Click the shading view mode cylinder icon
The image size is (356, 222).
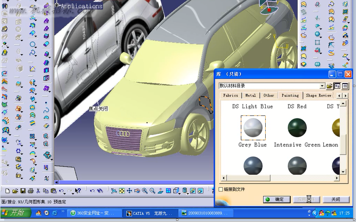184,191
